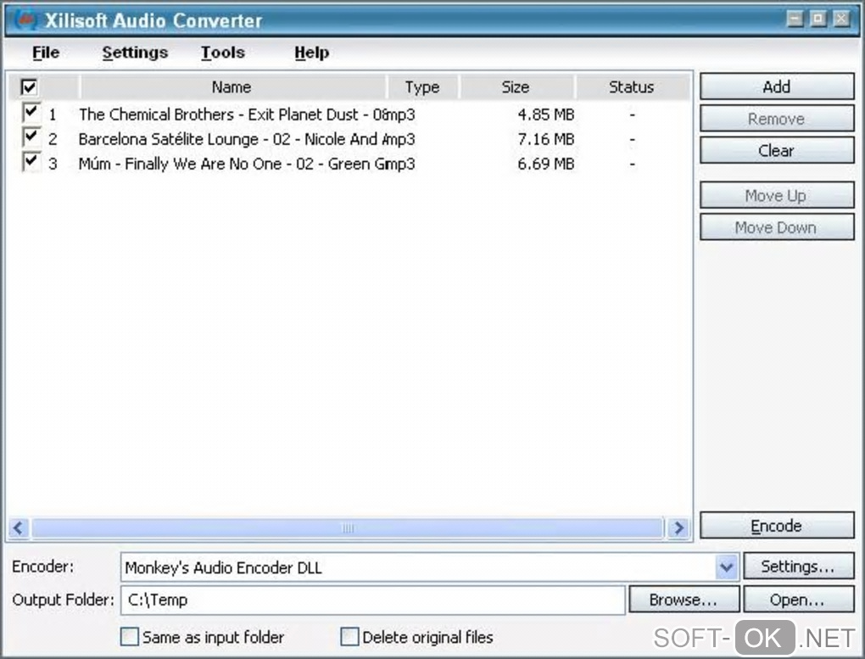
Task: Click the horizontal scrollbar thumb
Action: click(348, 528)
